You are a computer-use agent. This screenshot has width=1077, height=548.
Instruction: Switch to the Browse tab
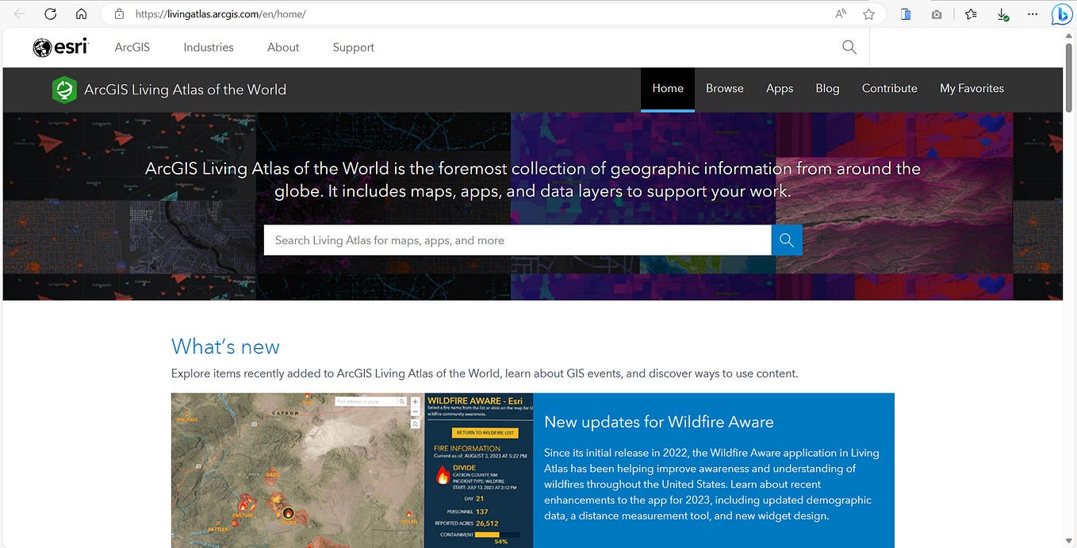coord(724,88)
